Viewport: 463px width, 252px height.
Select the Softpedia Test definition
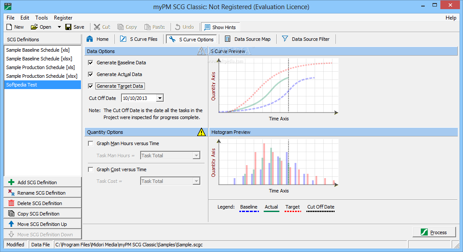click(x=43, y=85)
